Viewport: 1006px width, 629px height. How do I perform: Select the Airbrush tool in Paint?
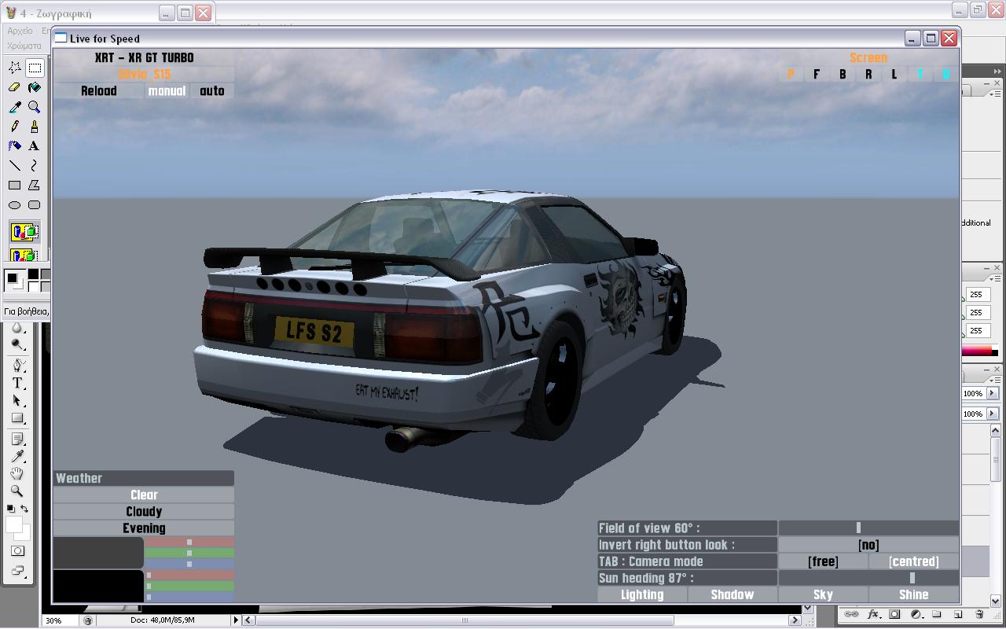(x=15, y=145)
